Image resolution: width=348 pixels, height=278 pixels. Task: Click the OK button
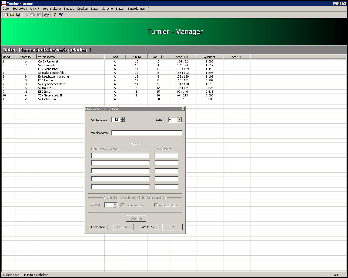[x=172, y=227]
